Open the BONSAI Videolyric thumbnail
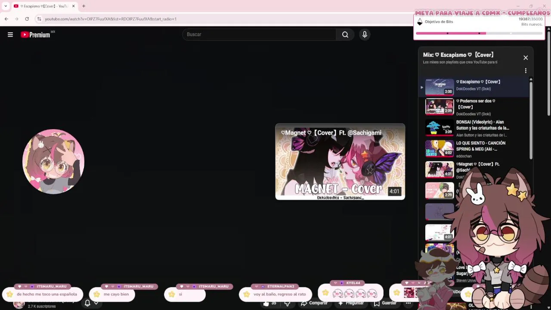The width and height of the screenshot is (551, 310). [x=440, y=128]
